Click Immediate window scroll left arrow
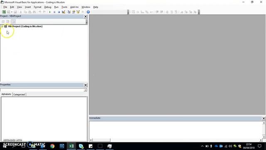Image resolution: width=266 pixels, height=150 pixels. coord(91,140)
